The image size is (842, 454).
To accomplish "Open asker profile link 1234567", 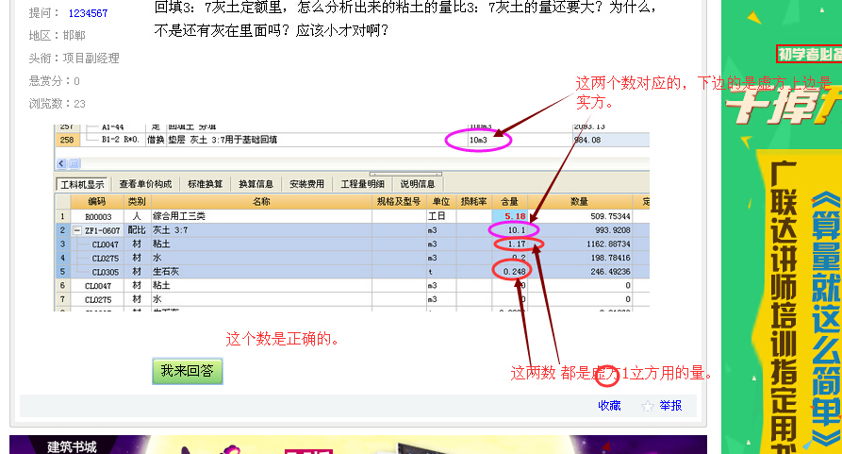I will pyautogui.click(x=88, y=13).
